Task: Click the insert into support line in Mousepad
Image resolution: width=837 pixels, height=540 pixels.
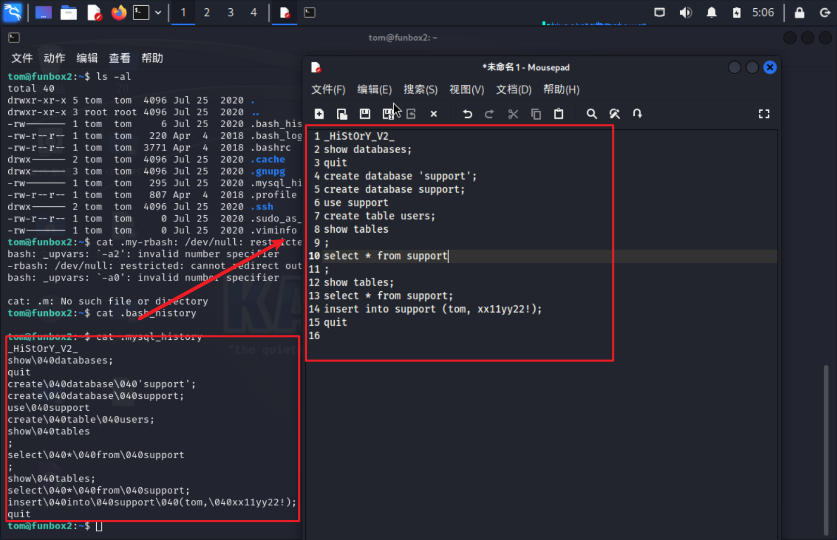Action: point(432,309)
